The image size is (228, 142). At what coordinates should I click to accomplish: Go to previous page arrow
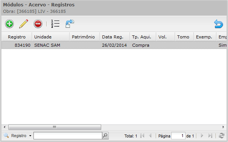150,136
